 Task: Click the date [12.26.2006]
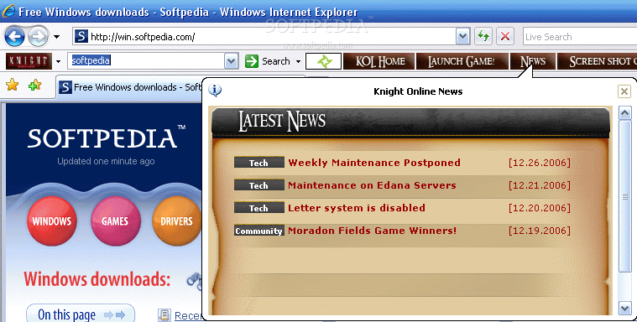540,163
